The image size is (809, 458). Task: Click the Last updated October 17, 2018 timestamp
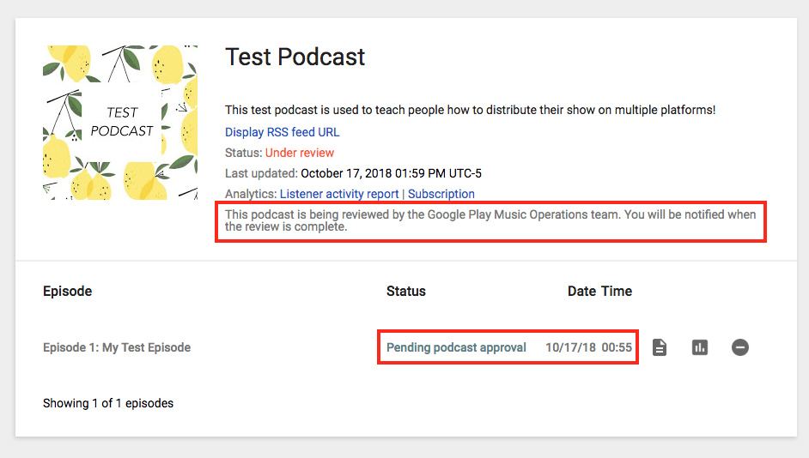tap(391, 173)
